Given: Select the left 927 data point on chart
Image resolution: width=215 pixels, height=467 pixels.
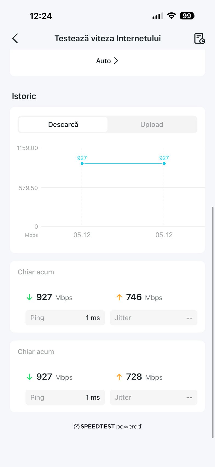Looking at the screenshot, I should coord(82,164).
